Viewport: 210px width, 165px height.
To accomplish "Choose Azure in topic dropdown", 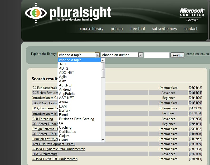I will 79,102.
